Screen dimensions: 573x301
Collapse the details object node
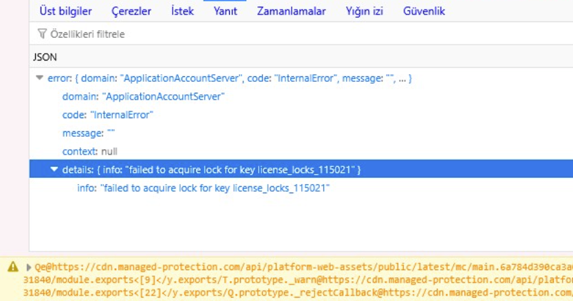coord(54,170)
